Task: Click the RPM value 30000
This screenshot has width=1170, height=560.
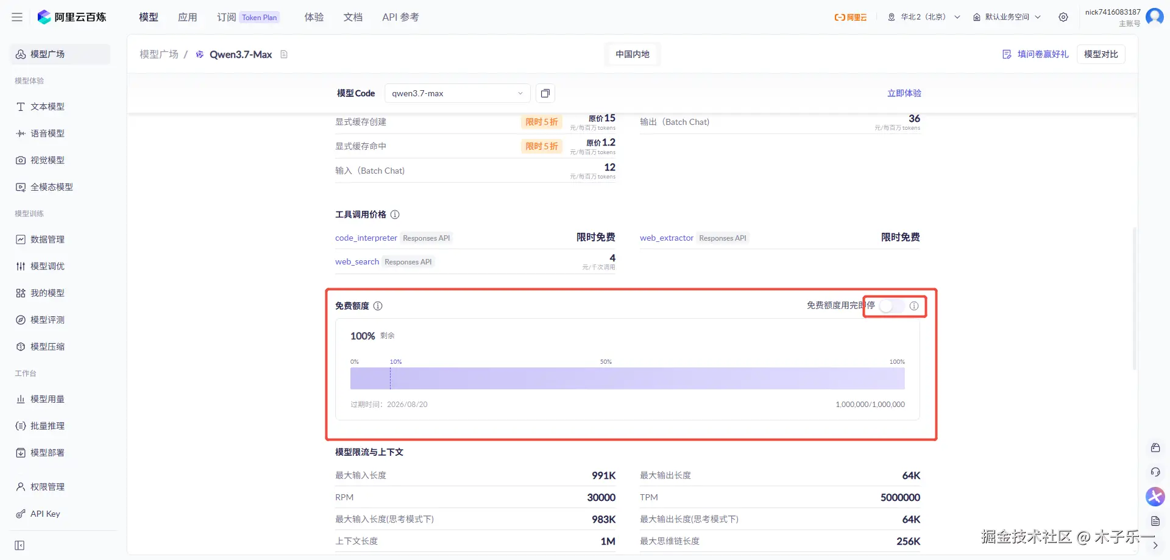Action: click(601, 497)
